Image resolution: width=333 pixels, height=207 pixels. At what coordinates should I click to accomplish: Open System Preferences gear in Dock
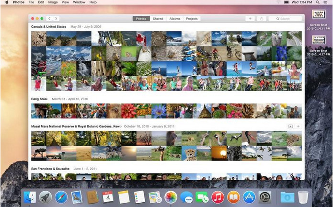265,197
